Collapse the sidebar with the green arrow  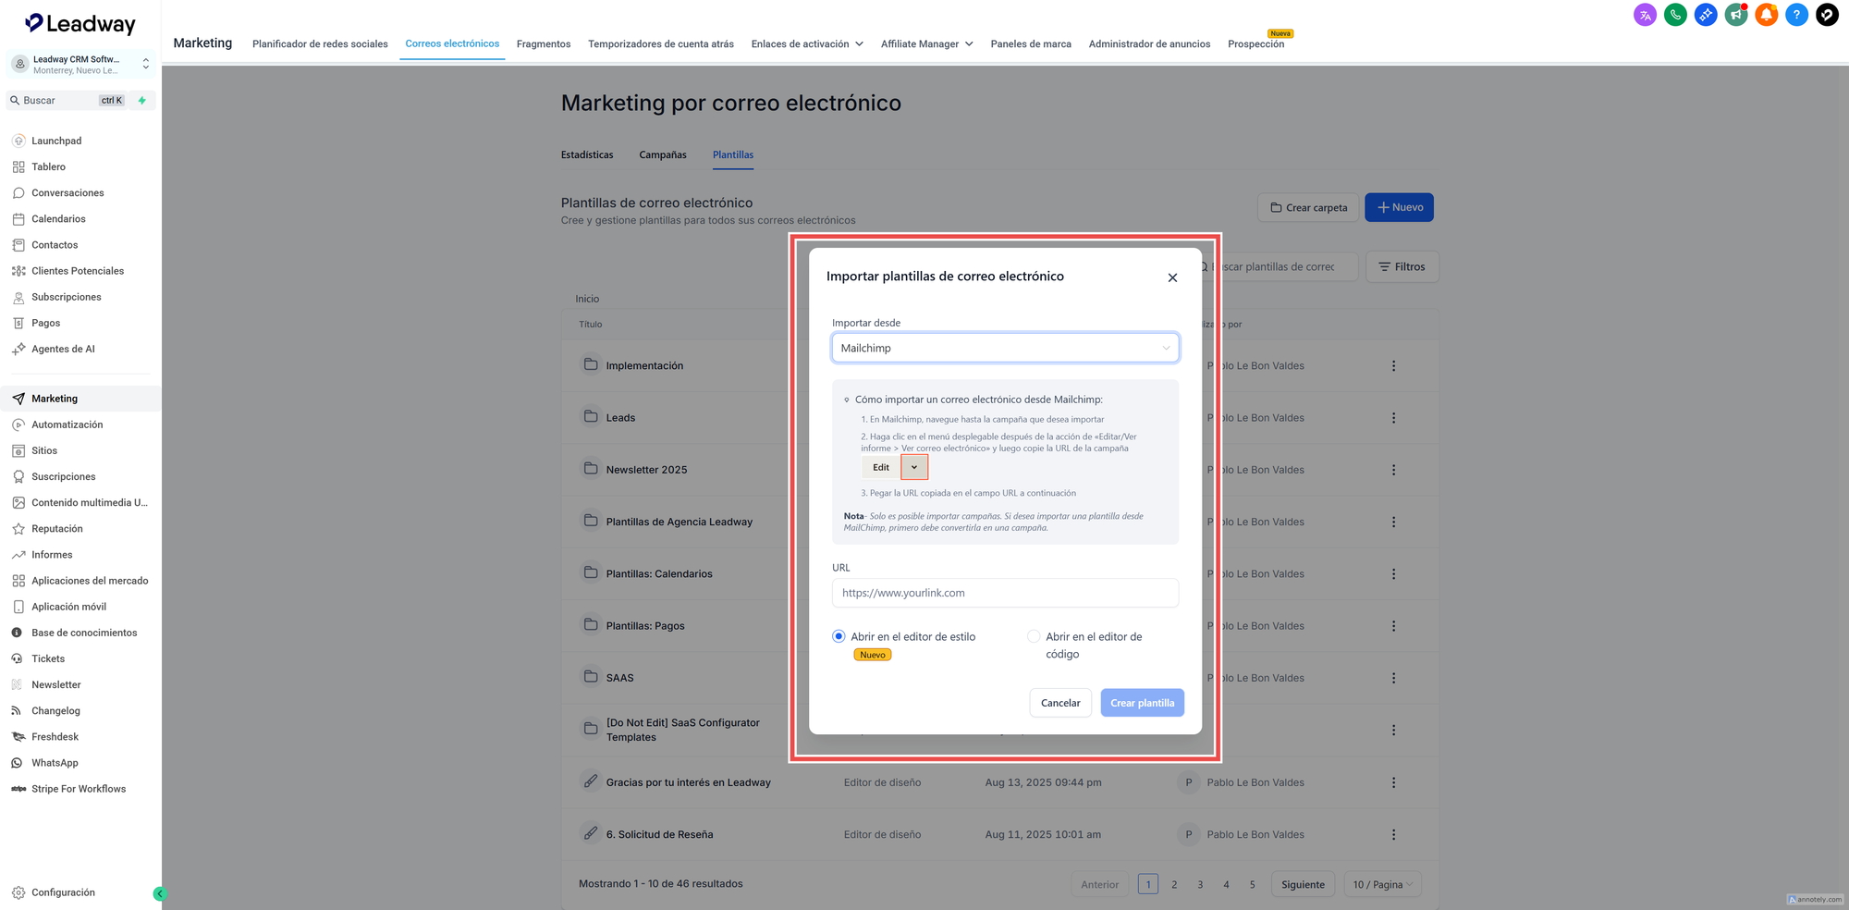(159, 893)
